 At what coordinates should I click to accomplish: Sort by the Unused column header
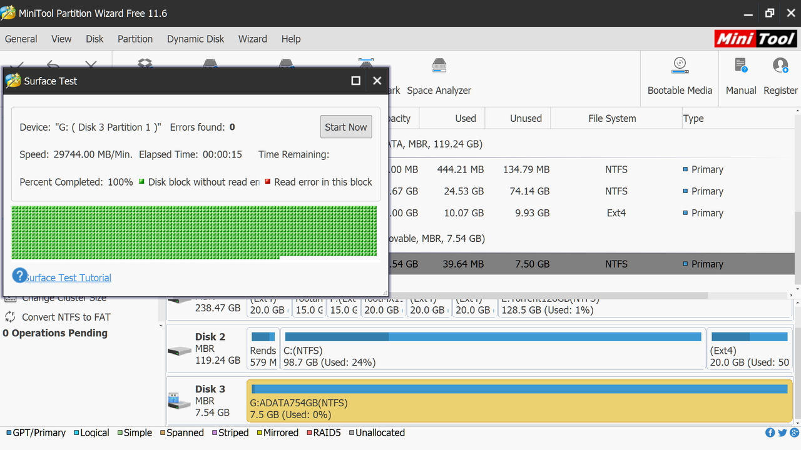click(526, 118)
